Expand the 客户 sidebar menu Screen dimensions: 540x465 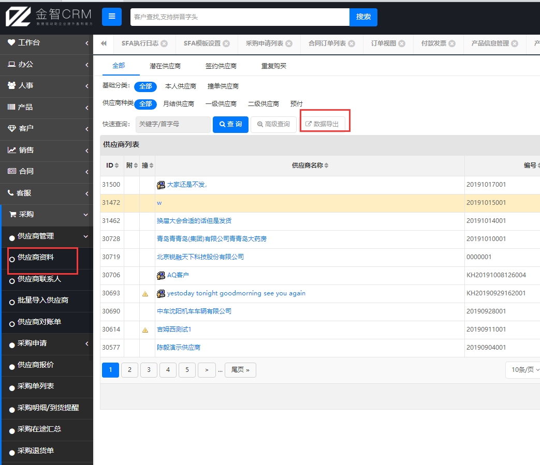tap(47, 129)
